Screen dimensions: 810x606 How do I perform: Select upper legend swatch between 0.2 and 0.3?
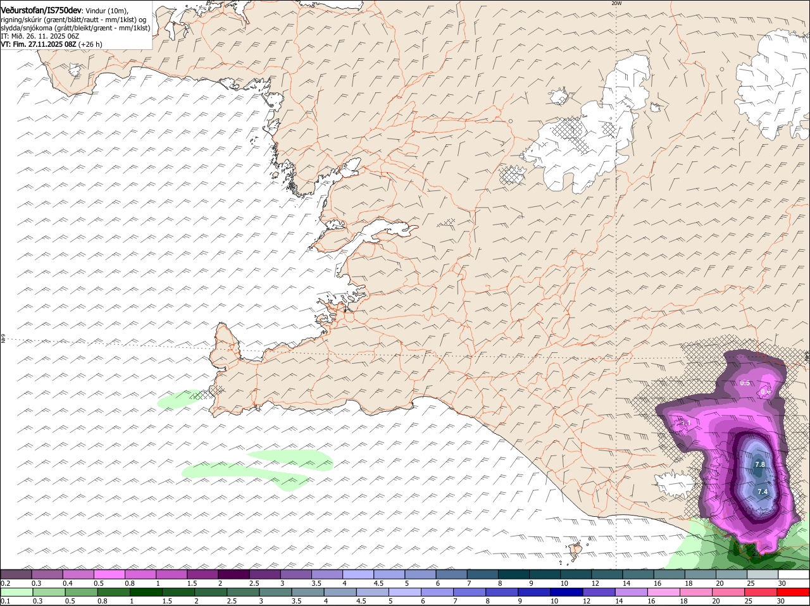click(x=16, y=574)
